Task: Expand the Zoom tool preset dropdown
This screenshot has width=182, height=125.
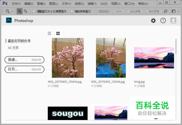Action: tap(12, 11)
